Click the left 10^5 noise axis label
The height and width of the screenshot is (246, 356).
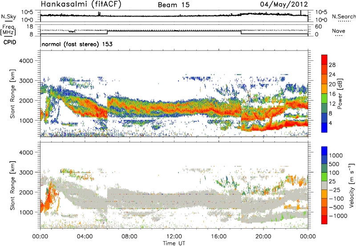[27, 12]
